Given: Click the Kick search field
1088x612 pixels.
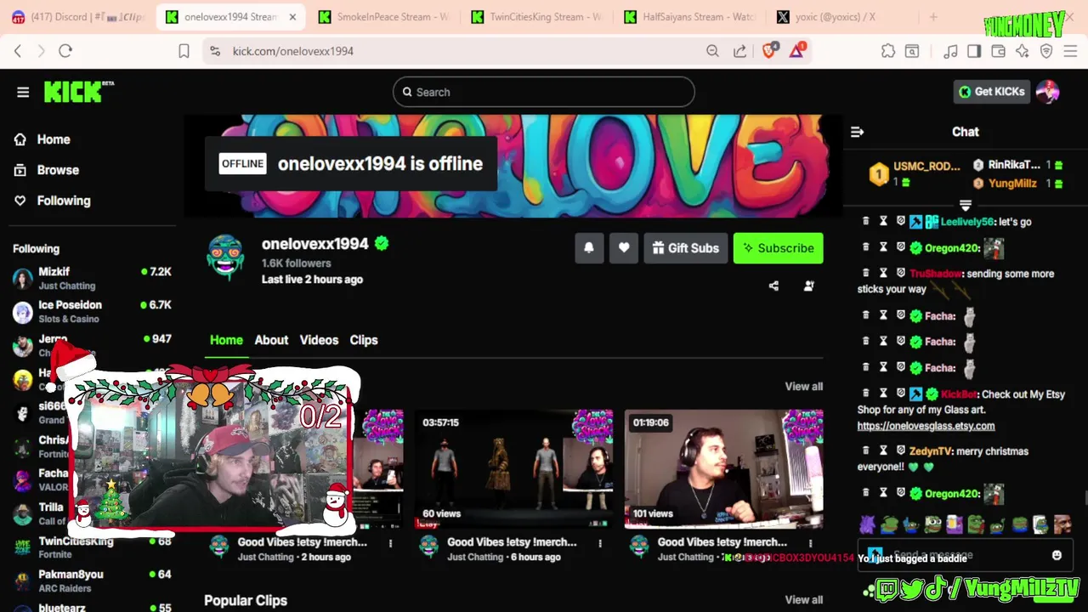Looking at the screenshot, I should click(544, 92).
